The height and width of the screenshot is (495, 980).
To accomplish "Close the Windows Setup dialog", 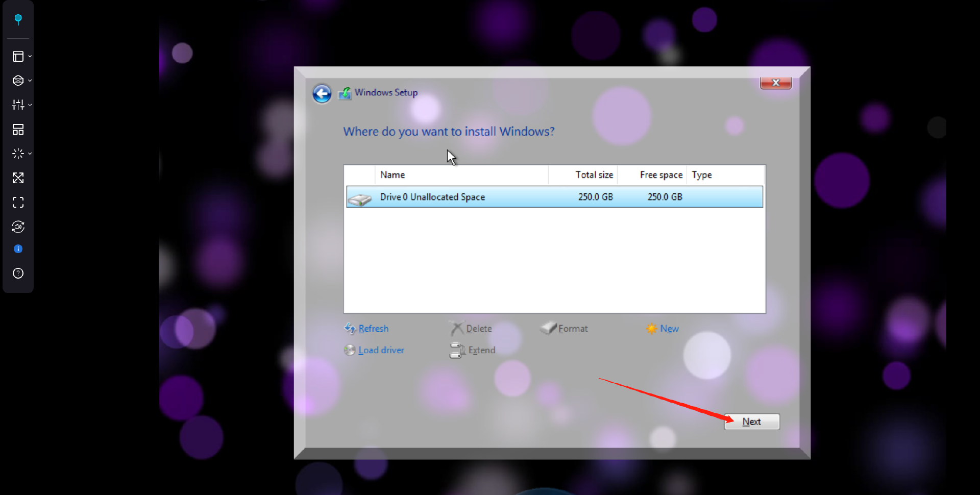I will (x=775, y=83).
